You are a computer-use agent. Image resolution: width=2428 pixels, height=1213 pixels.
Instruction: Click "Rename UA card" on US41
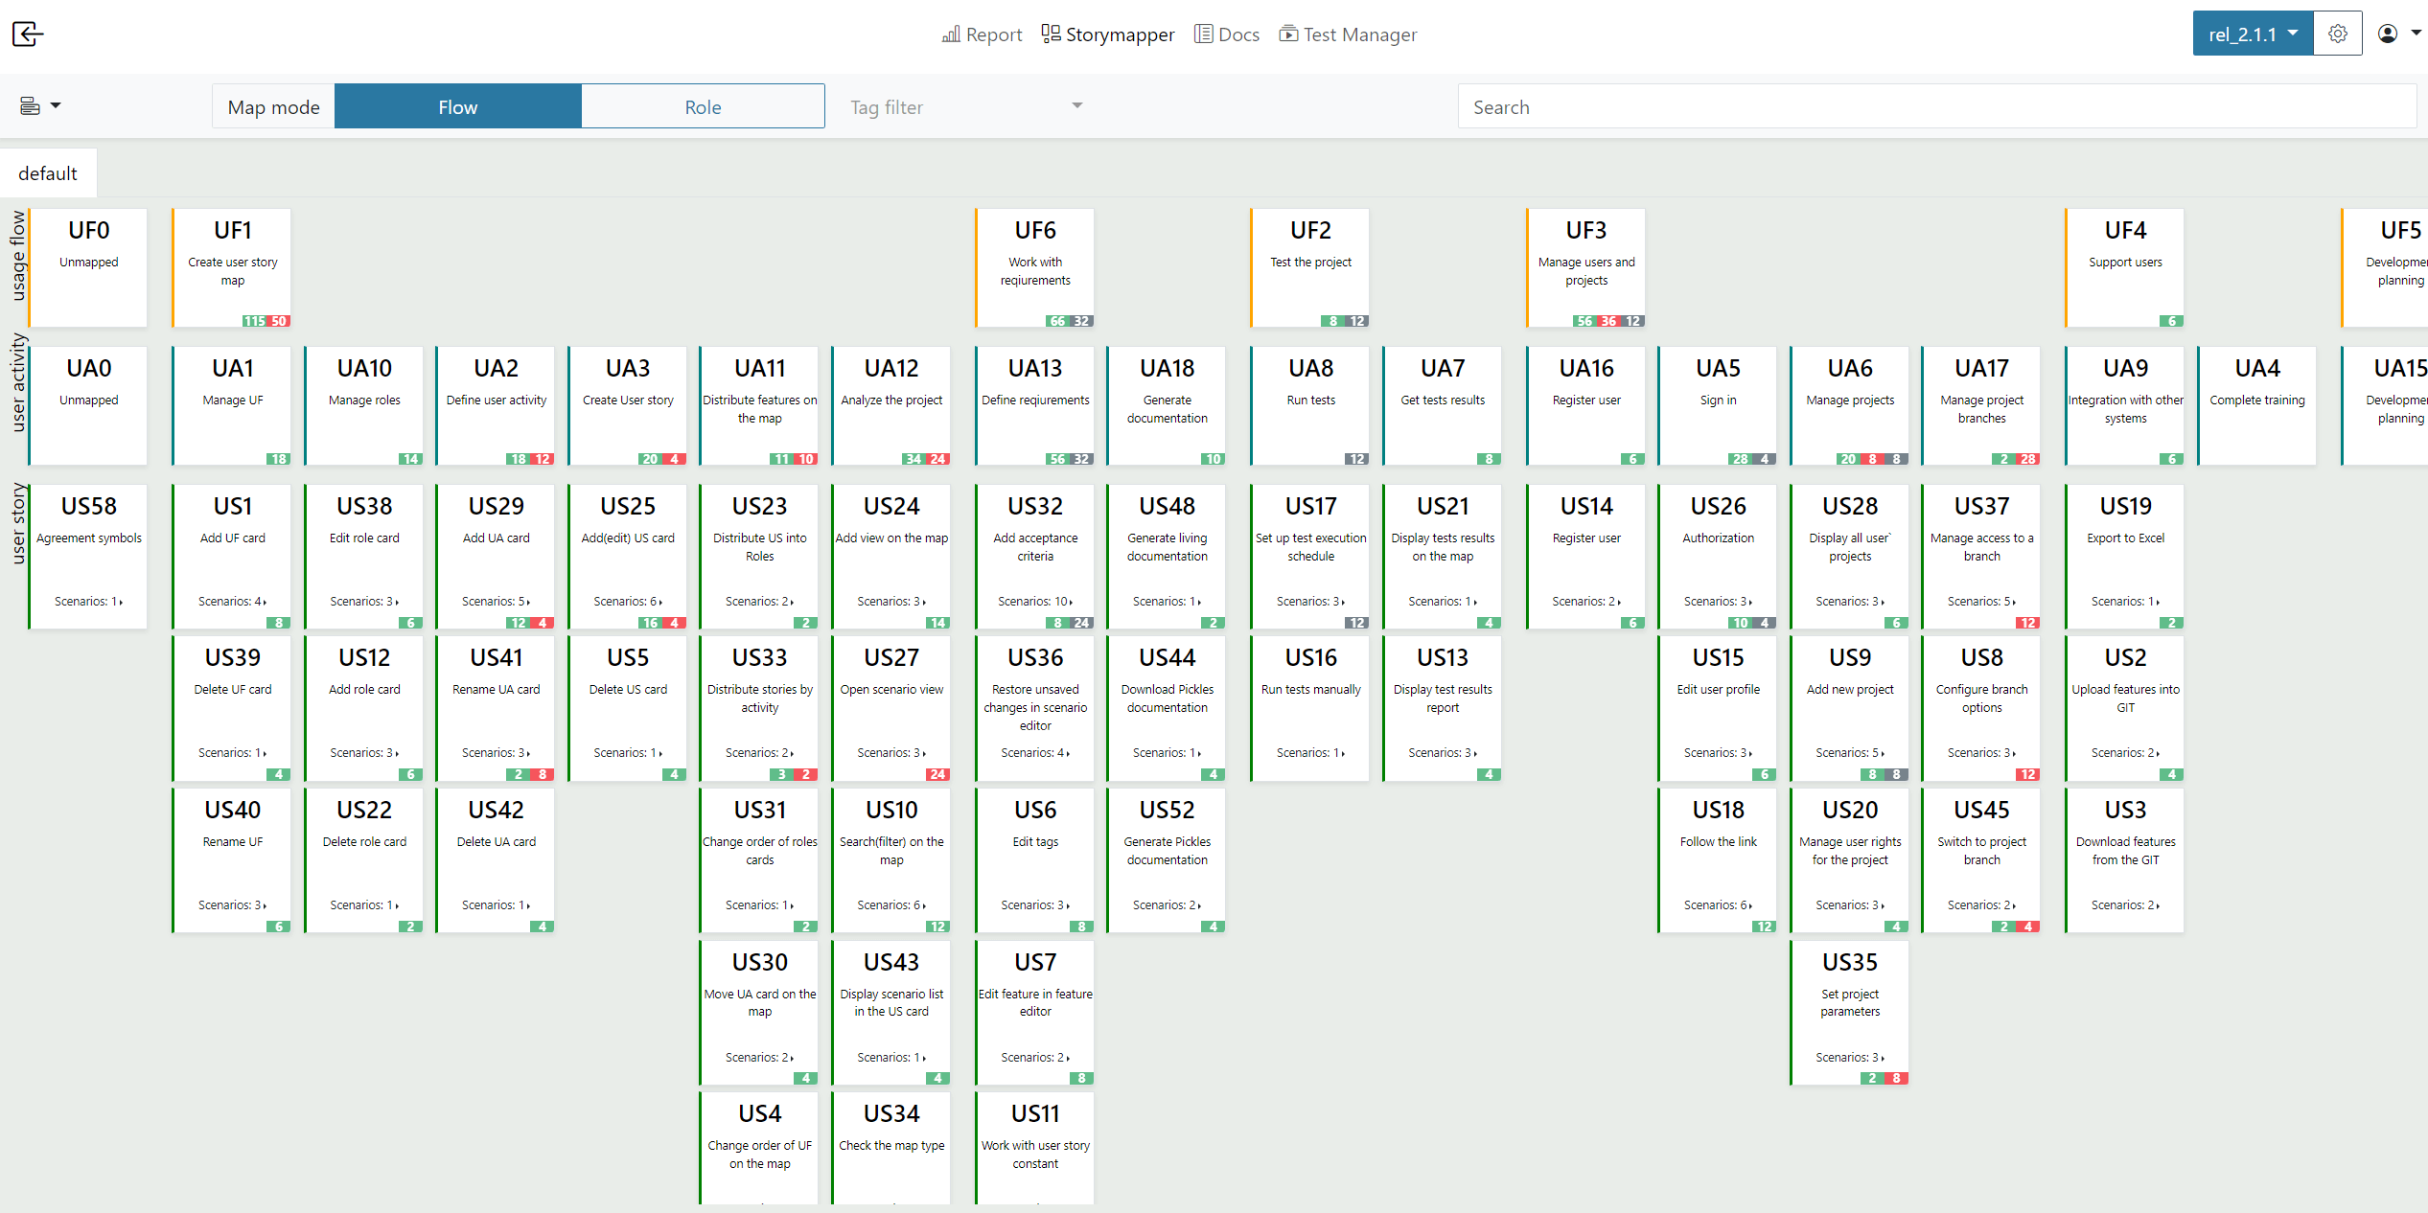[496, 690]
